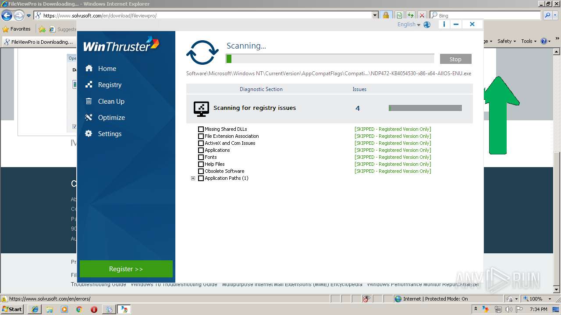The image size is (561, 315).
Task: Open the Favorites button in IE
Action: (x=17, y=29)
